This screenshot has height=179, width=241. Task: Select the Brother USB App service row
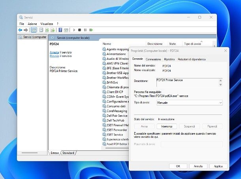coord(115,73)
